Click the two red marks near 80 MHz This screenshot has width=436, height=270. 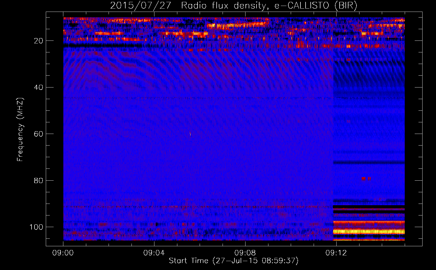click(366, 178)
